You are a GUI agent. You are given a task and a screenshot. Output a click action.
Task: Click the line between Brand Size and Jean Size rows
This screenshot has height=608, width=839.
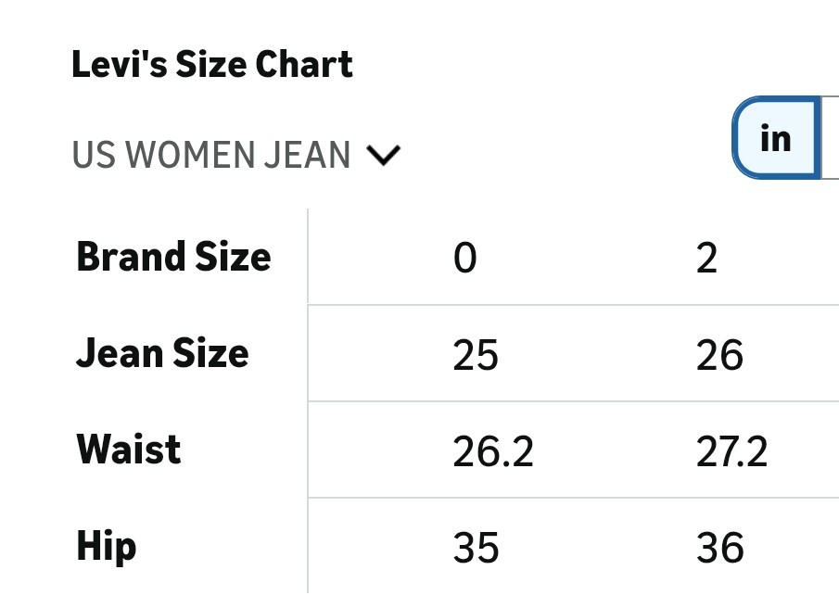click(573, 304)
